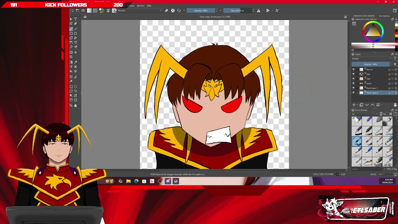The width and height of the screenshot is (398, 224).
Task: Adjust the brush Opacity slider
Action: (x=201, y=11)
